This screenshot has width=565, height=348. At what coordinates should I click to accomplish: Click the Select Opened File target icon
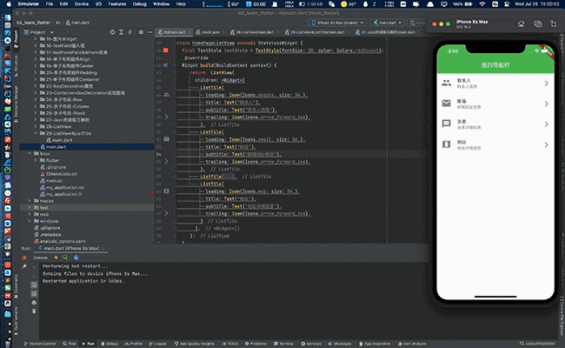[112, 32]
